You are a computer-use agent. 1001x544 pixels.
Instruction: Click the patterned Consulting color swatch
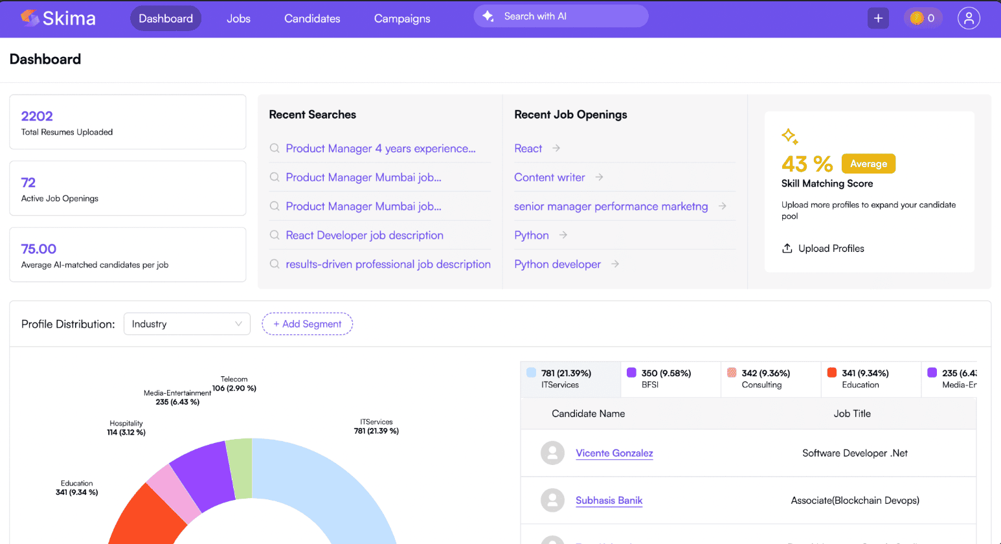tap(732, 372)
